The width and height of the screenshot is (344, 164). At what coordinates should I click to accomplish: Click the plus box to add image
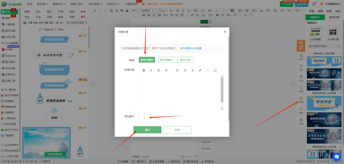[x=144, y=118]
